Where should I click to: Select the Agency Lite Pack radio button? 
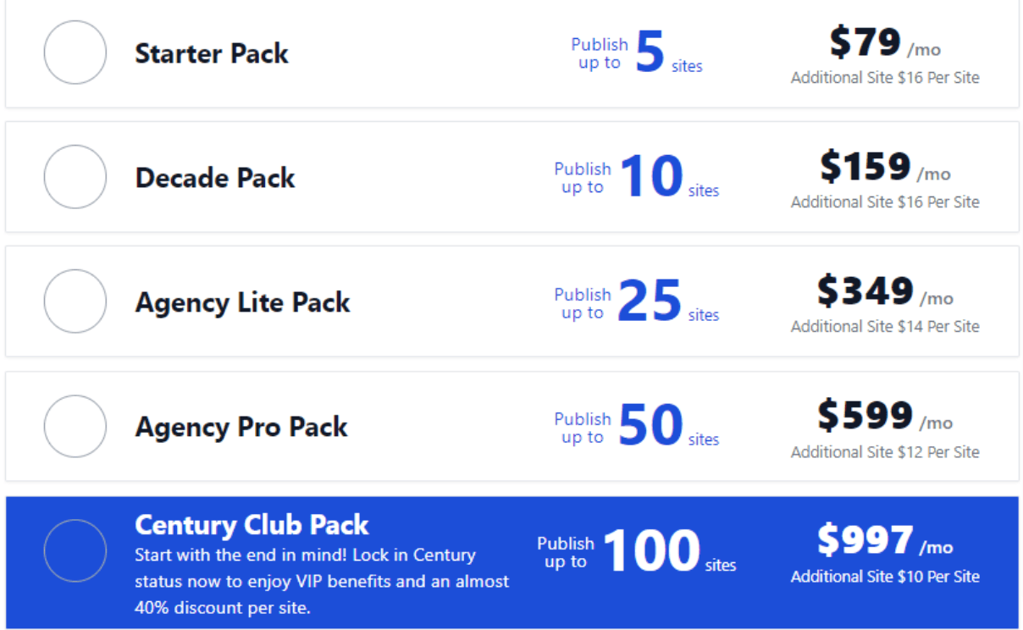[75, 301]
